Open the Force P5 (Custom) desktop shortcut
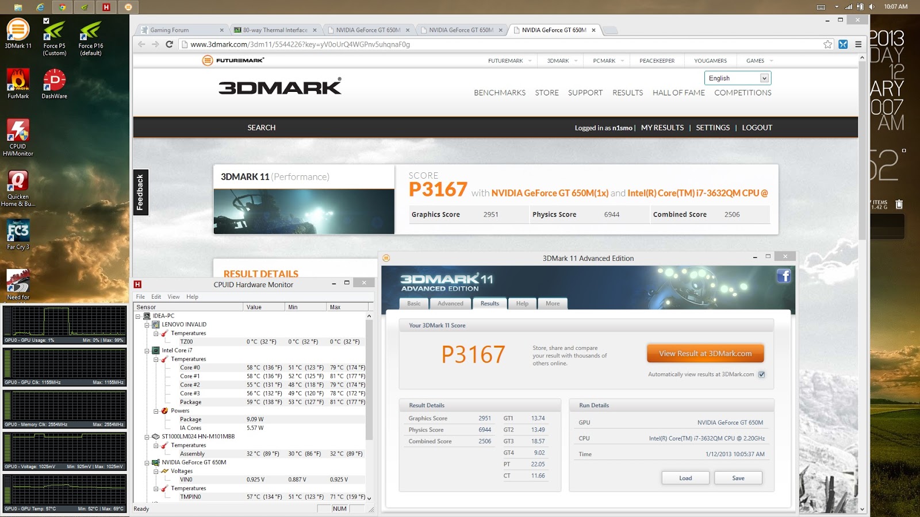 pyautogui.click(x=54, y=37)
